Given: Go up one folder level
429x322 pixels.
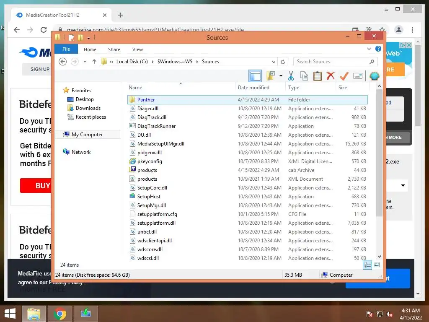Looking at the screenshot, I should tap(94, 62).
